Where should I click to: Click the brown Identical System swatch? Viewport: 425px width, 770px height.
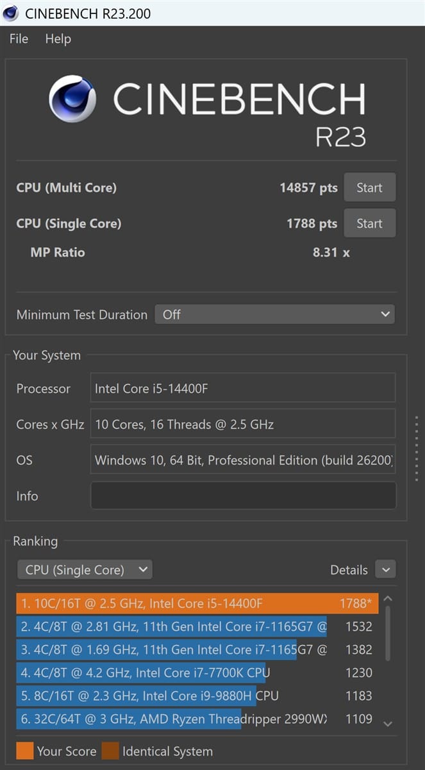pyautogui.click(x=110, y=751)
